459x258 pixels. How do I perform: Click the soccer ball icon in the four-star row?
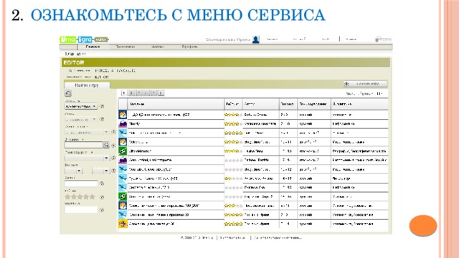point(123,151)
